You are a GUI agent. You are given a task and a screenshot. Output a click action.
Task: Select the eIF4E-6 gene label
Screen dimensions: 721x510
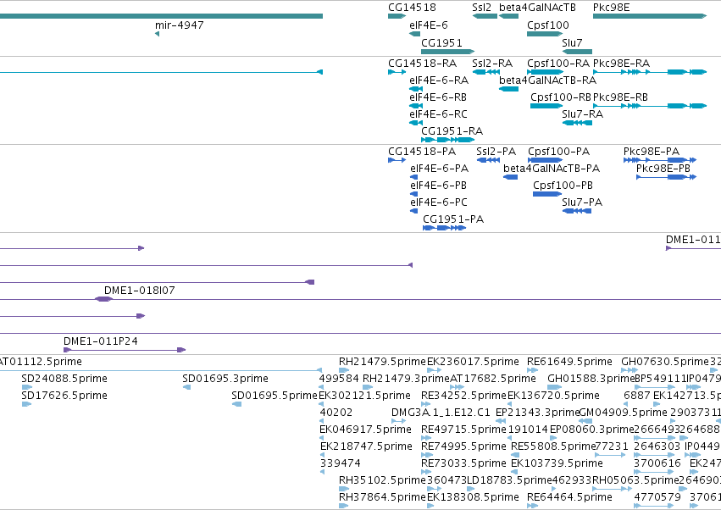click(x=429, y=25)
